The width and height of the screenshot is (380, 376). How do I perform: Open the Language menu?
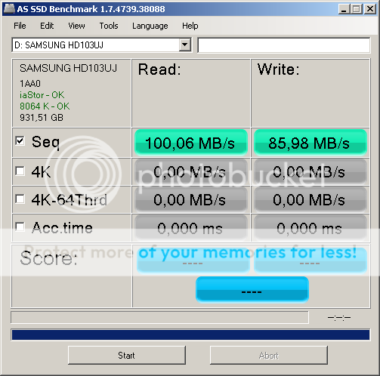(x=150, y=26)
